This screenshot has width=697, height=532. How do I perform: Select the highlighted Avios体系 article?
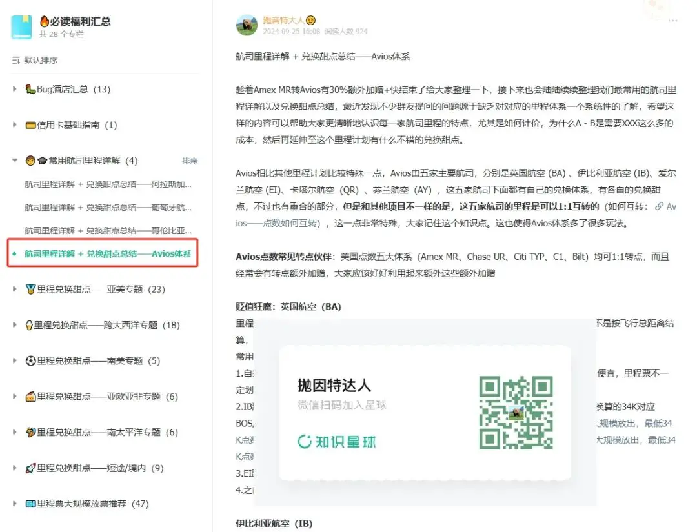pyautogui.click(x=108, y=253)
